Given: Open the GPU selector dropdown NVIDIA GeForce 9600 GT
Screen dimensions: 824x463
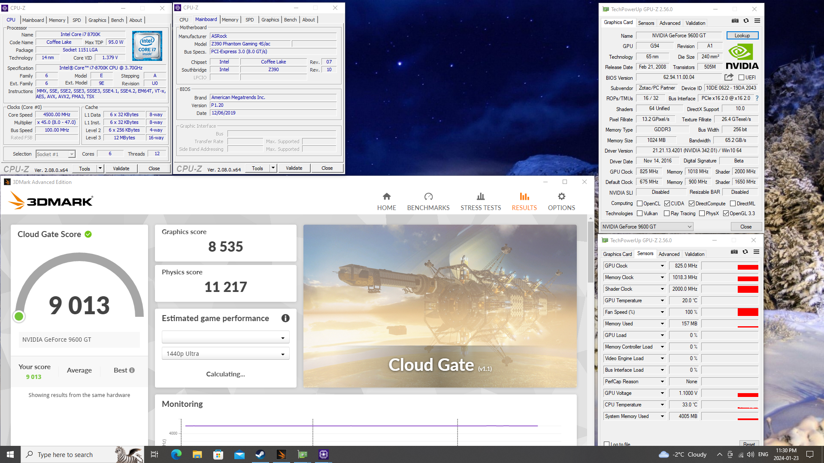Looking at the screenshot, I should point(647,227).
